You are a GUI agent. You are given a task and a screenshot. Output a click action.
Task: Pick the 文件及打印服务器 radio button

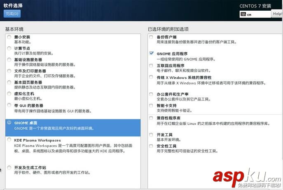click(x=9, y=71)
